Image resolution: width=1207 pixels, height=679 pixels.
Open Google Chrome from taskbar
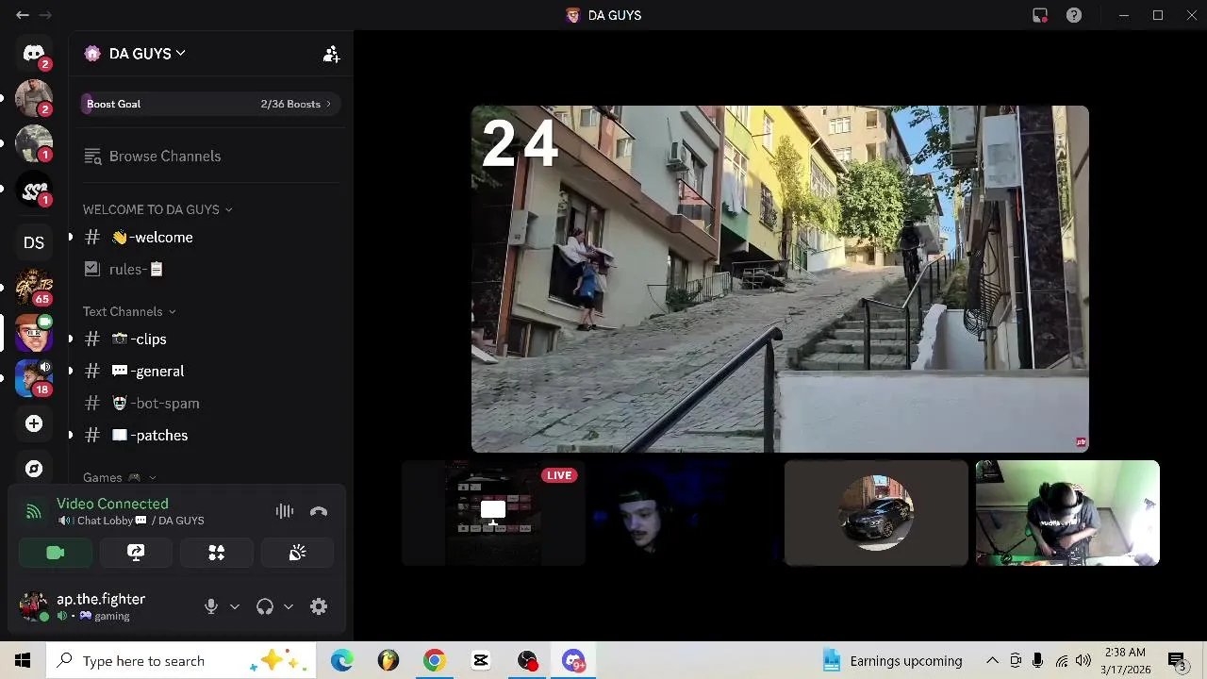click(x=435, y=661)
